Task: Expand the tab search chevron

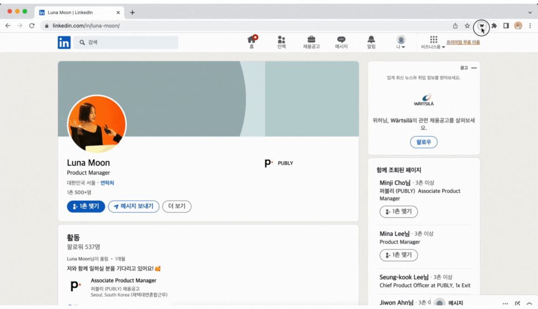Action: tap(530, 12)
